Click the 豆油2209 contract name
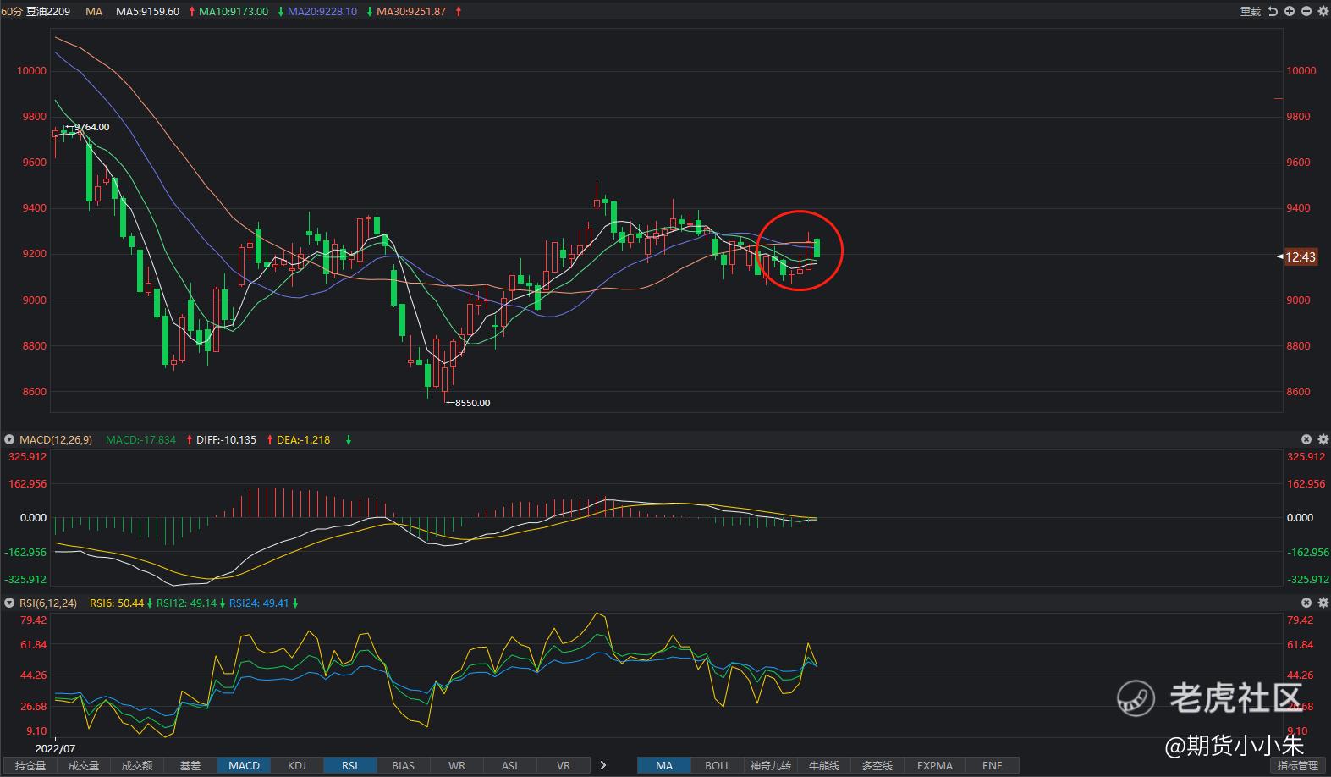 pos(49,12)
